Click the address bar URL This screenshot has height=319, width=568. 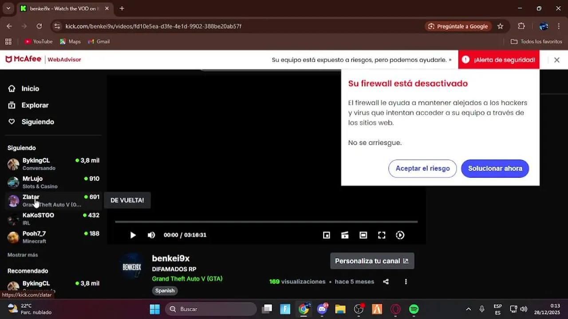(x=154, y=26)
